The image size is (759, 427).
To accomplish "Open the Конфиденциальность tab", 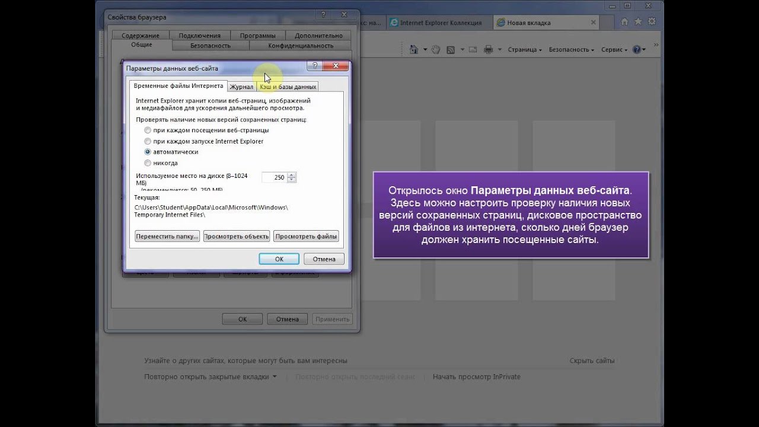I will (301, 46).
